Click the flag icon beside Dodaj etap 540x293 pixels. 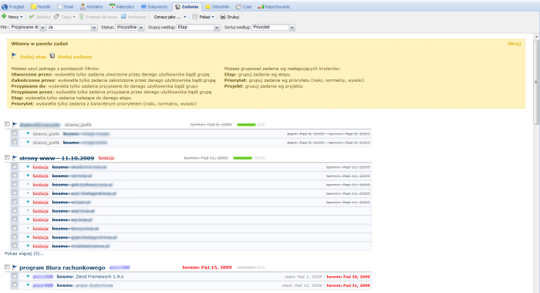pyautogui.click(x=14, y=56)
